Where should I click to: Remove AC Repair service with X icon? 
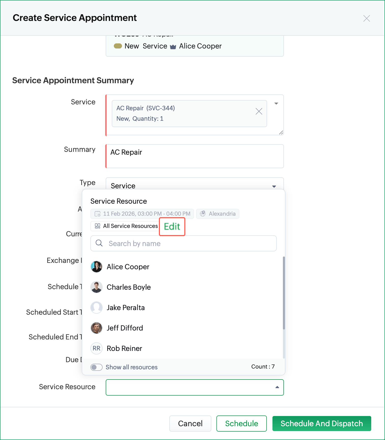(259, 111)
